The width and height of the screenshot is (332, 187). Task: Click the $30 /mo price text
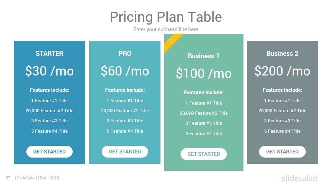point(49,71)
